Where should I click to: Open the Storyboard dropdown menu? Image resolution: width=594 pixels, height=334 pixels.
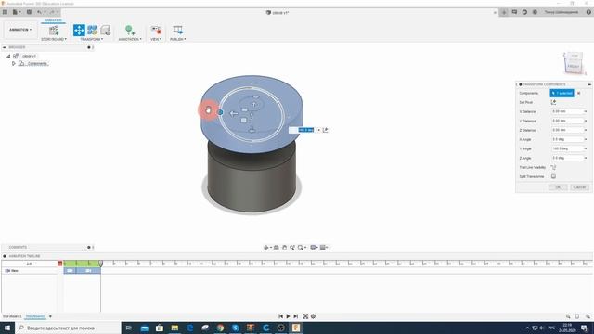pyautogui.click(x=54, y=39)
